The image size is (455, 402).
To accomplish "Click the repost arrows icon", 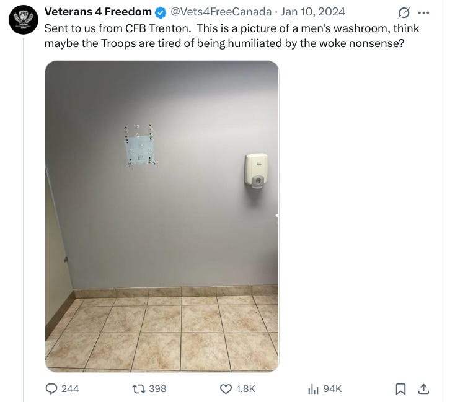I will 139,389.
